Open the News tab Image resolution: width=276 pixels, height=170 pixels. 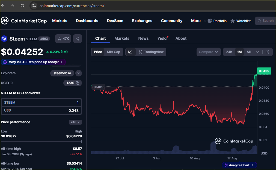[x=143, y=38]
